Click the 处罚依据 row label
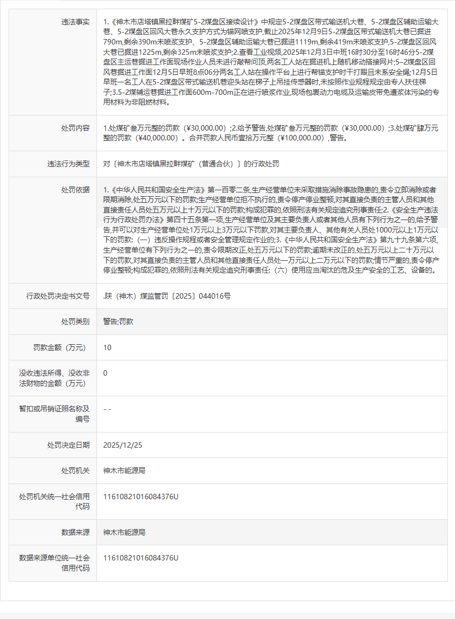This screenshot has height=619, width=455. tap(75, 190)
